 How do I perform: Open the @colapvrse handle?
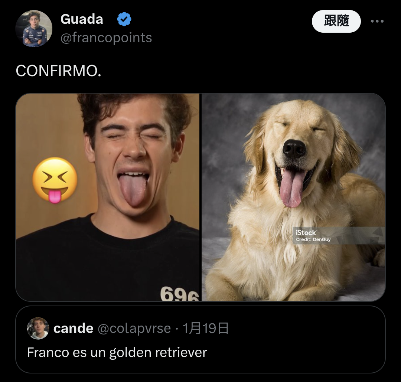134,328
